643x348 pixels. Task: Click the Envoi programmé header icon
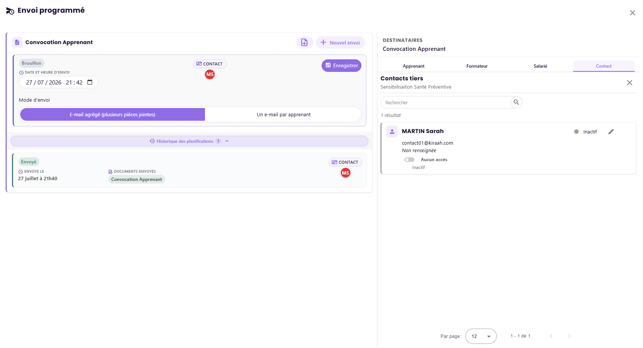click(x=10, y=11)
